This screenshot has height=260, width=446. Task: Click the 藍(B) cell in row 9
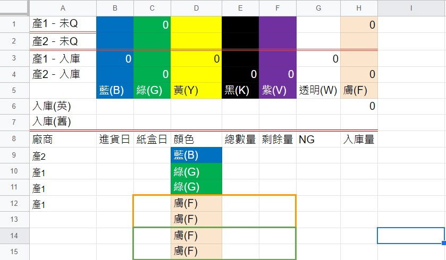tap(196, 155)
